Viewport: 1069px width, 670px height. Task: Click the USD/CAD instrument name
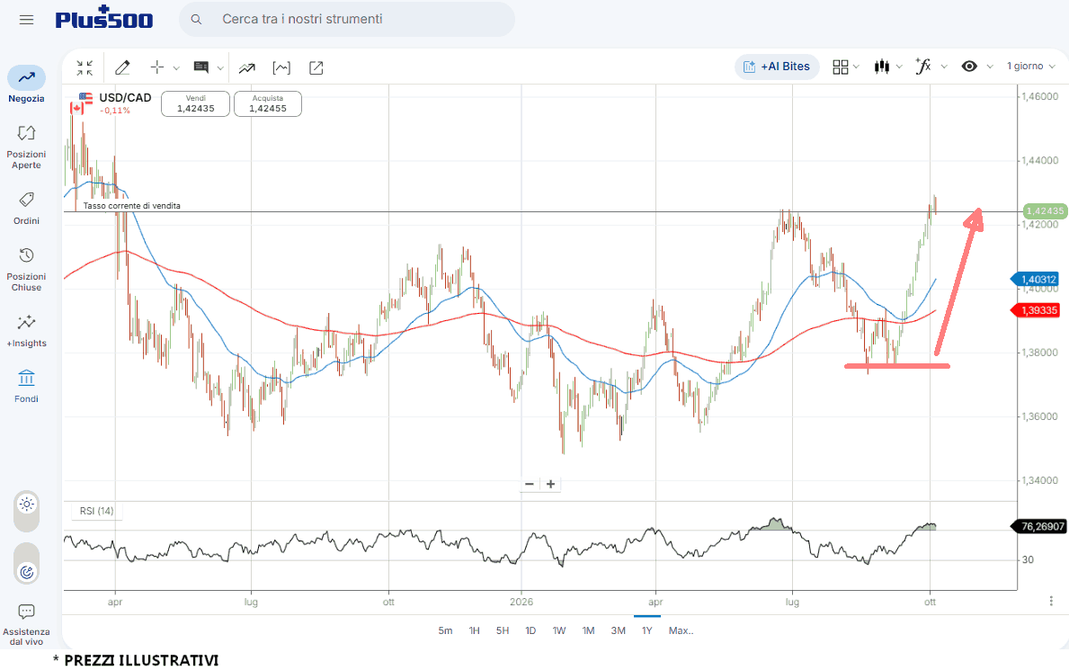pyautogui.click(x=126, y=97)
